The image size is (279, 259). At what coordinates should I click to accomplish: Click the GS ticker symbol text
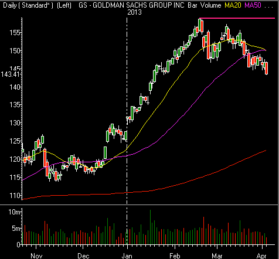[x=83, y=5]
